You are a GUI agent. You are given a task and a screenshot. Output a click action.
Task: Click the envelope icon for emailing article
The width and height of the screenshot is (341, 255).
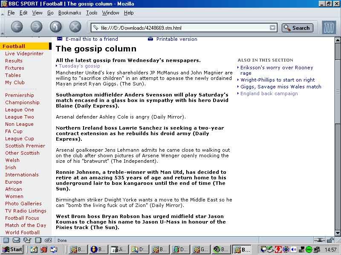tap(60, 39)
